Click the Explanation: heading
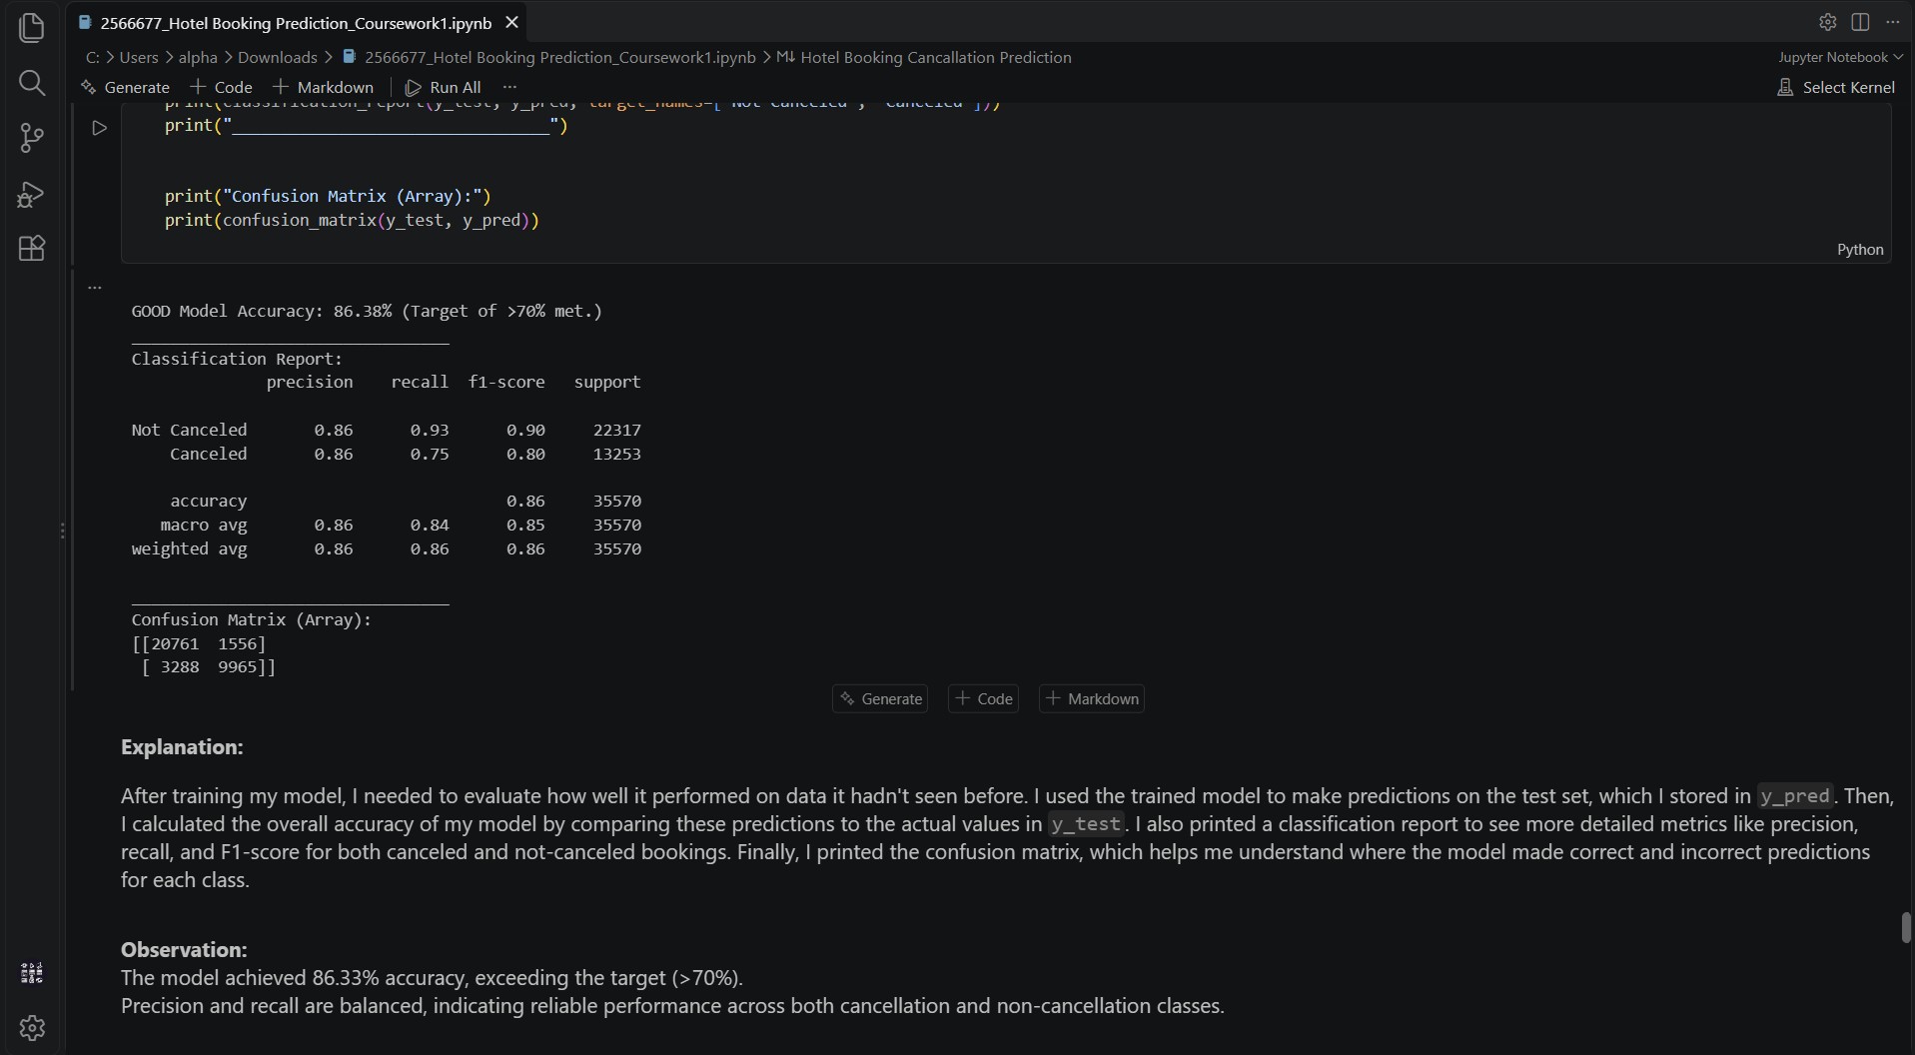 182,747
